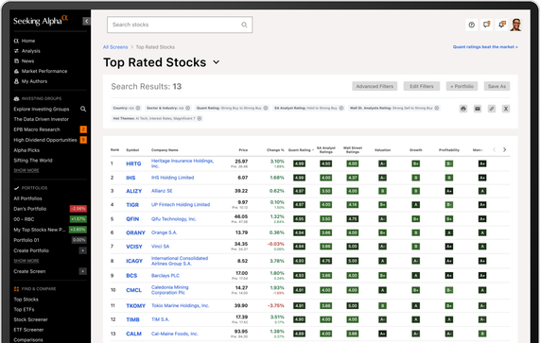Click the search magnifier in the stock search box
The image size is (540, 343).
coord(244,25)
